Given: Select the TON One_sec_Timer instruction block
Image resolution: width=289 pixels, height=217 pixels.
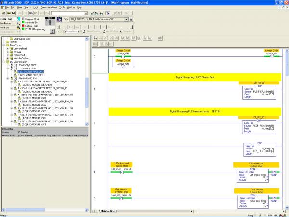Looking at the screenshot, I should 253,202.
